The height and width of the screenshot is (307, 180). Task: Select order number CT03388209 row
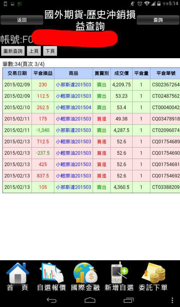click(91, 187)
